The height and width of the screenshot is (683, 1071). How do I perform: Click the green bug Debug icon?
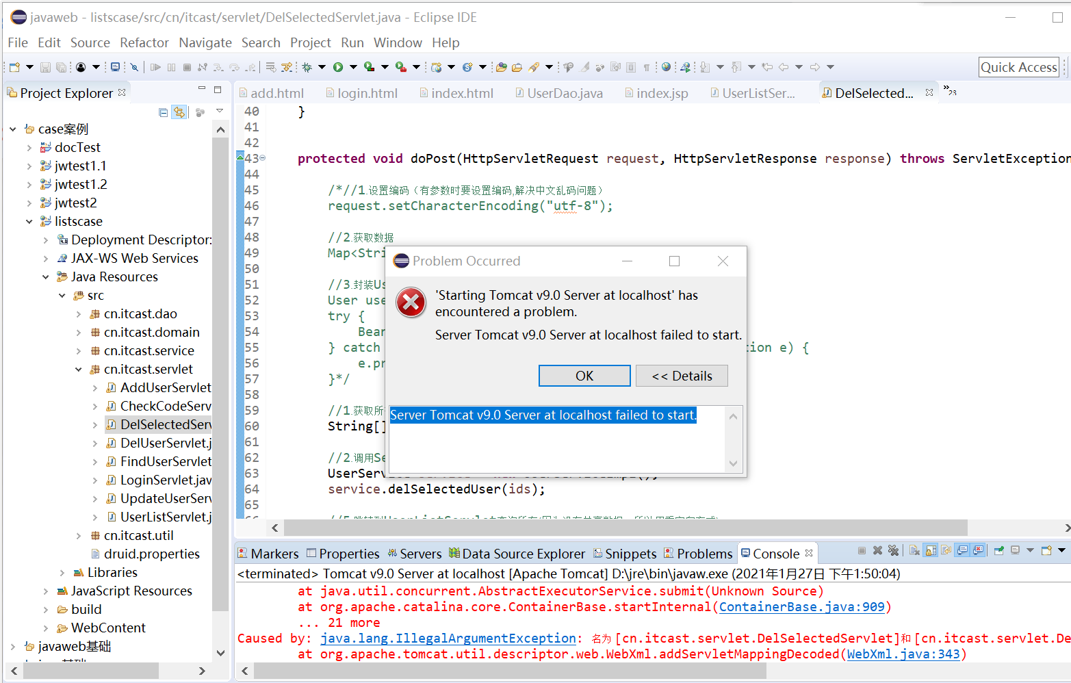pos(307,67)
